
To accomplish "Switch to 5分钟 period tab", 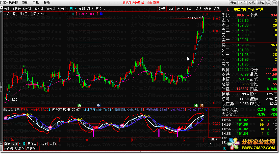I will (x=27, y=9).
